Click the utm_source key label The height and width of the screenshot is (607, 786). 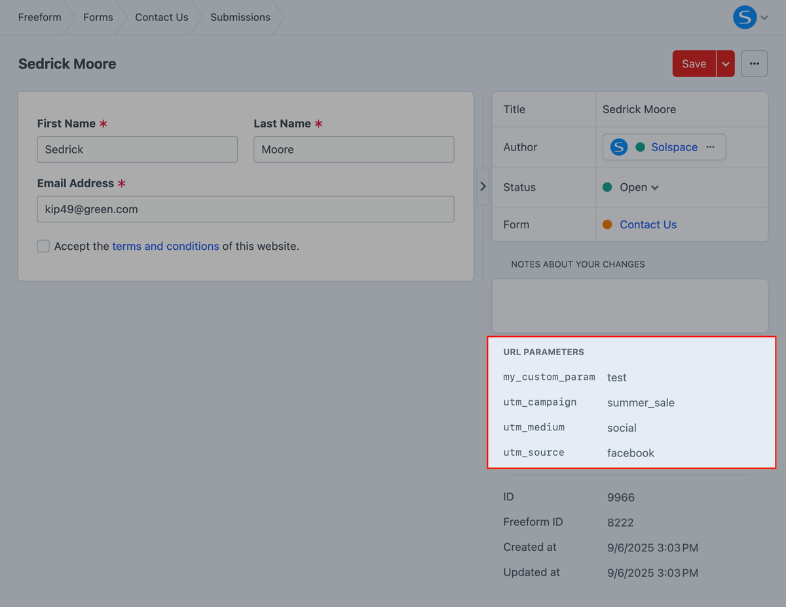tap(534, 452)
